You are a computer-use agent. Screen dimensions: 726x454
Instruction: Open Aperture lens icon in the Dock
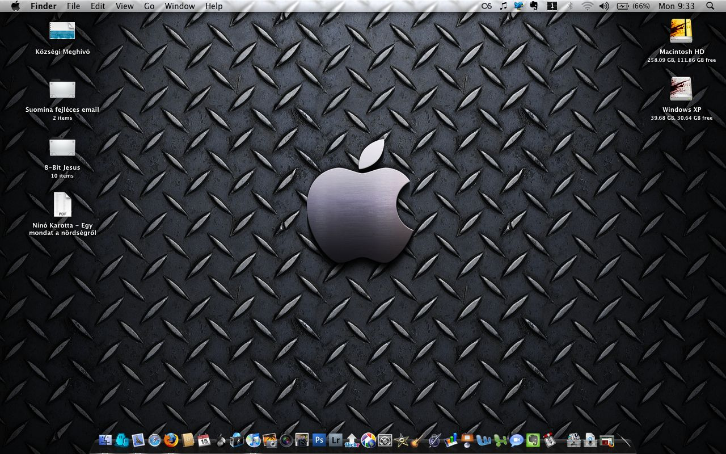click(x=286, y=440)
